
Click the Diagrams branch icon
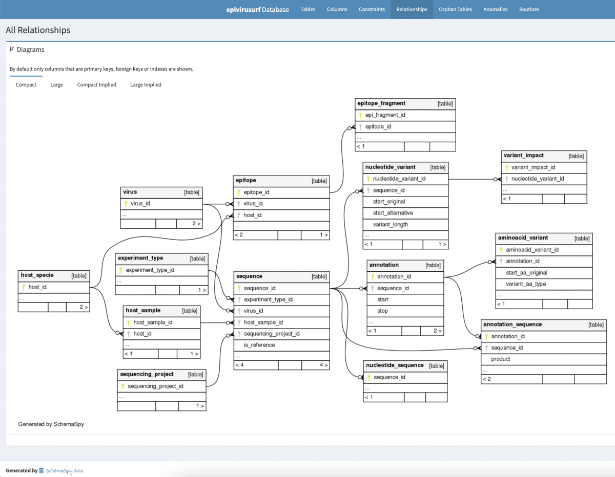(x=12, y=50)
